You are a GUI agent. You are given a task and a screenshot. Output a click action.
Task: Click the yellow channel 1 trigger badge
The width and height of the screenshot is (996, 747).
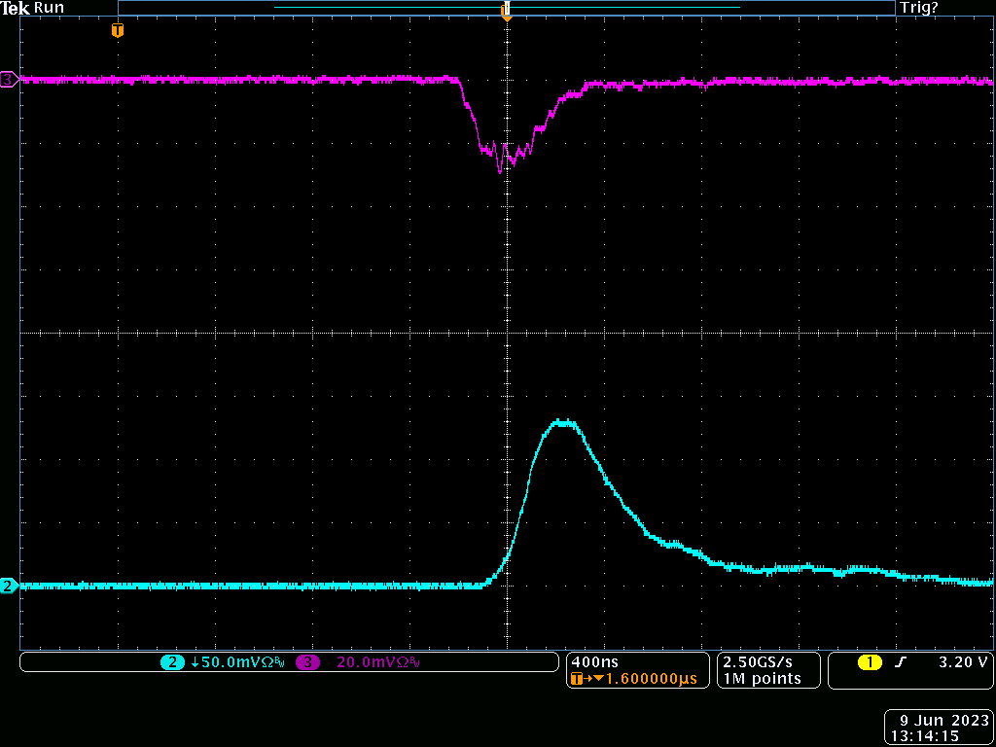point(870,662)
